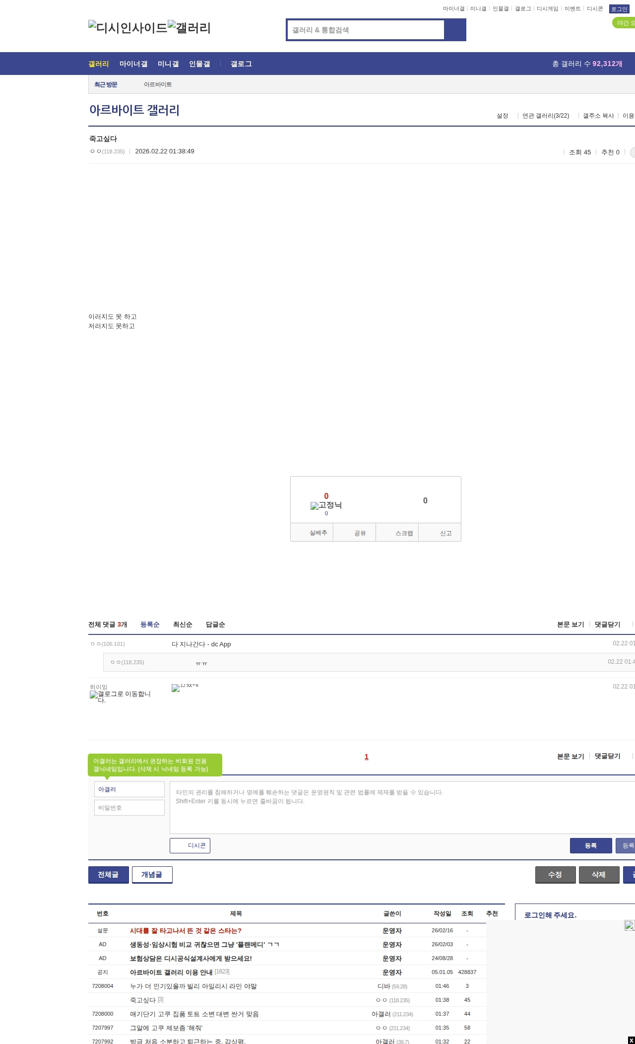
Task: Click the 갤러리 logo image in the header
Action: (x=190, y=28)
